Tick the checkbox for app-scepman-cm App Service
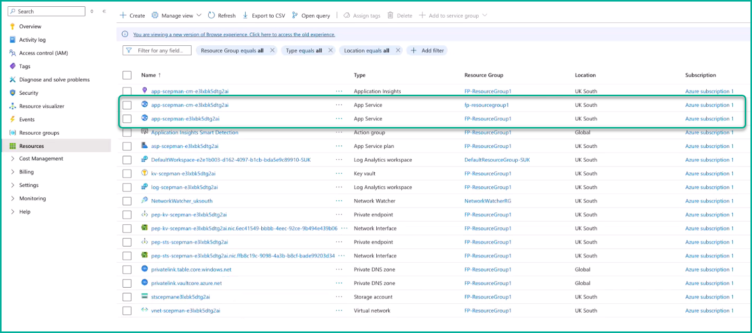The image size is (752, 333). point(127,105)
